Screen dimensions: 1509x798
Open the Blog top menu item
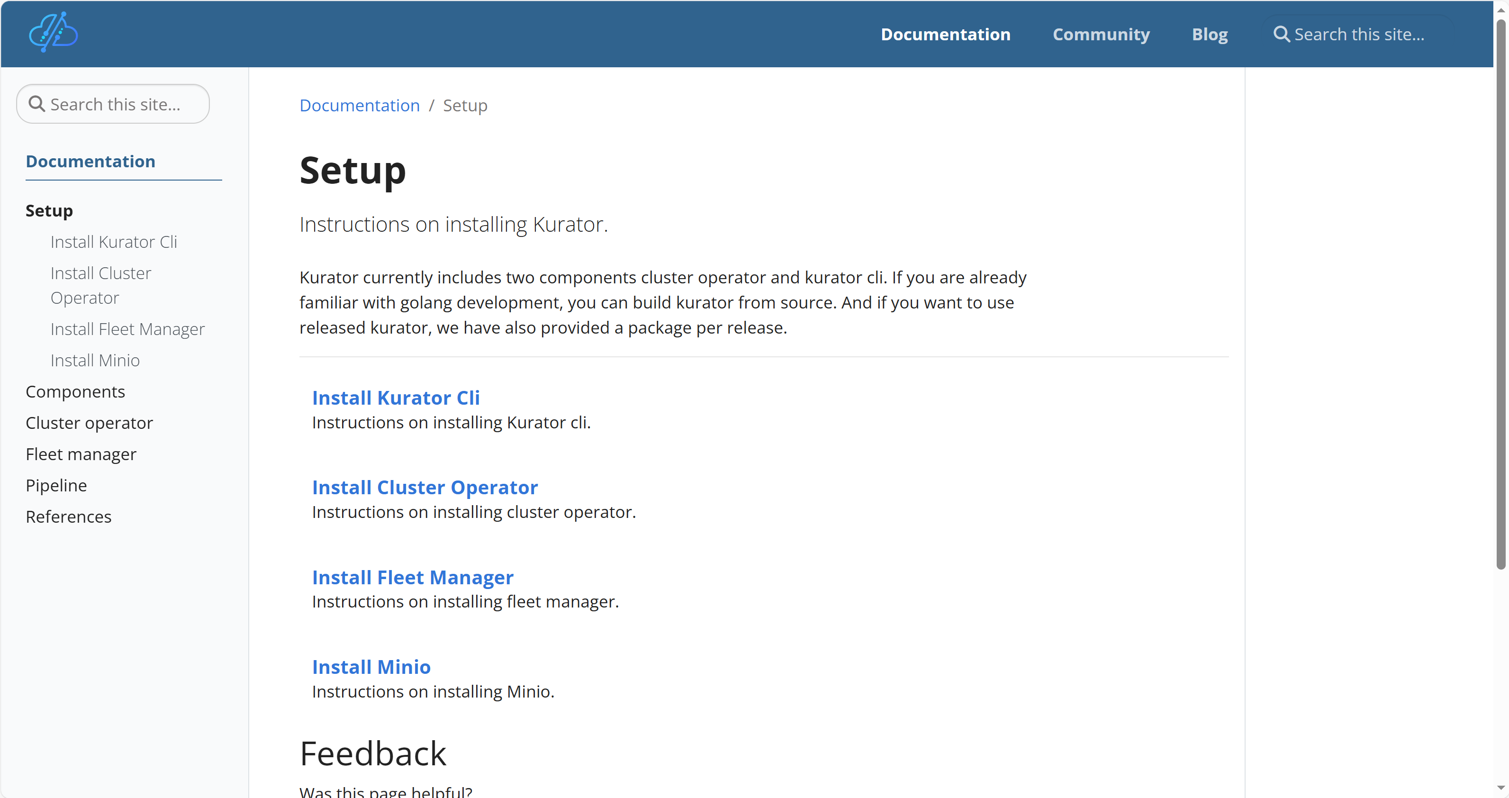coord(1210,34)
